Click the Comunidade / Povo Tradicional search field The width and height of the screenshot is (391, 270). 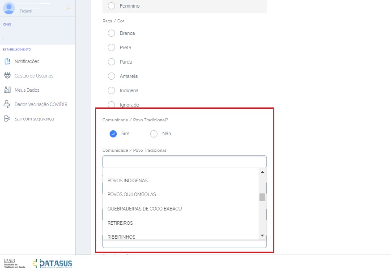(184, 162)
